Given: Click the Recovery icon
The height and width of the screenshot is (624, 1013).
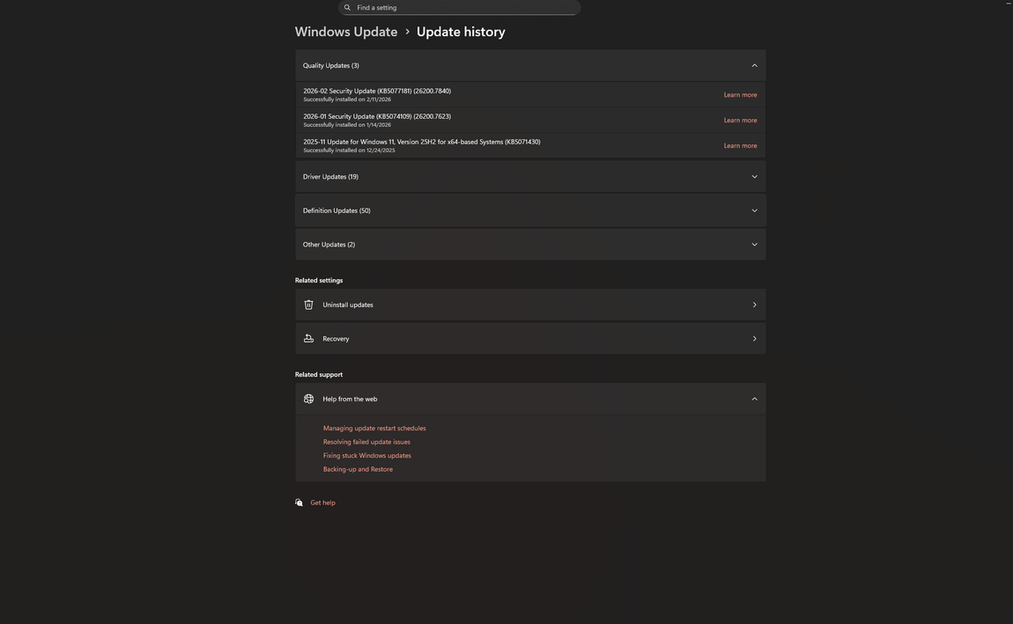Looking at the screenshot, I should point(308,339).
